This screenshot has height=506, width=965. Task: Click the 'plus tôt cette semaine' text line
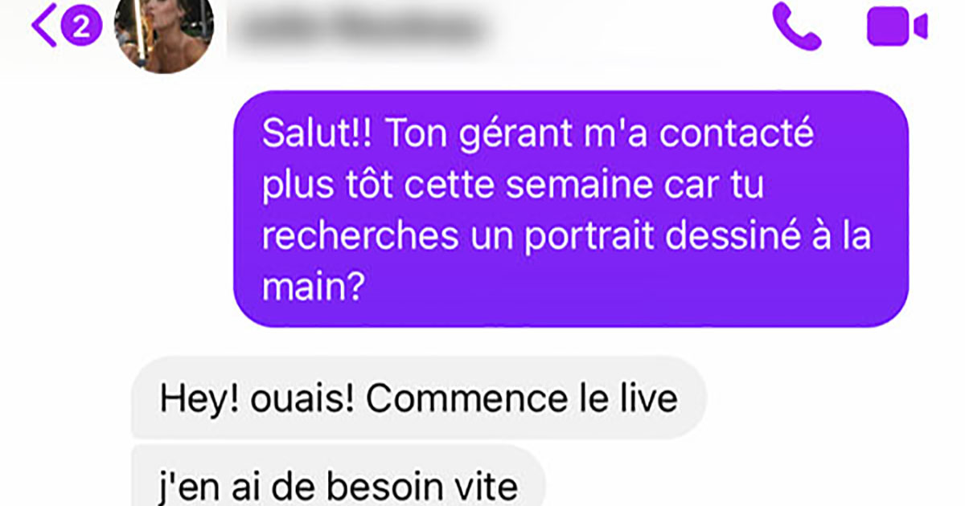click(511, 186)
